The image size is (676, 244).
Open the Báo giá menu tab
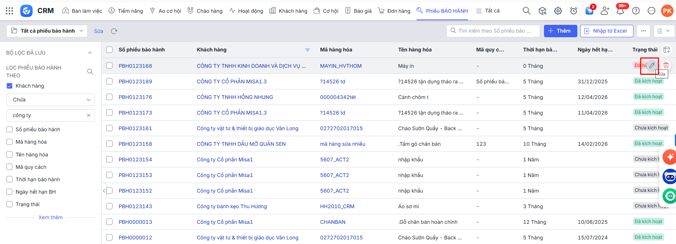[358, 11]
